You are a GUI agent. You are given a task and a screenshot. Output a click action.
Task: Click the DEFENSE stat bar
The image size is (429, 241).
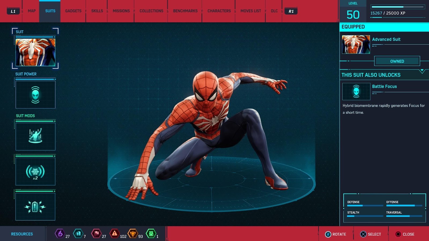coord(365,206)
